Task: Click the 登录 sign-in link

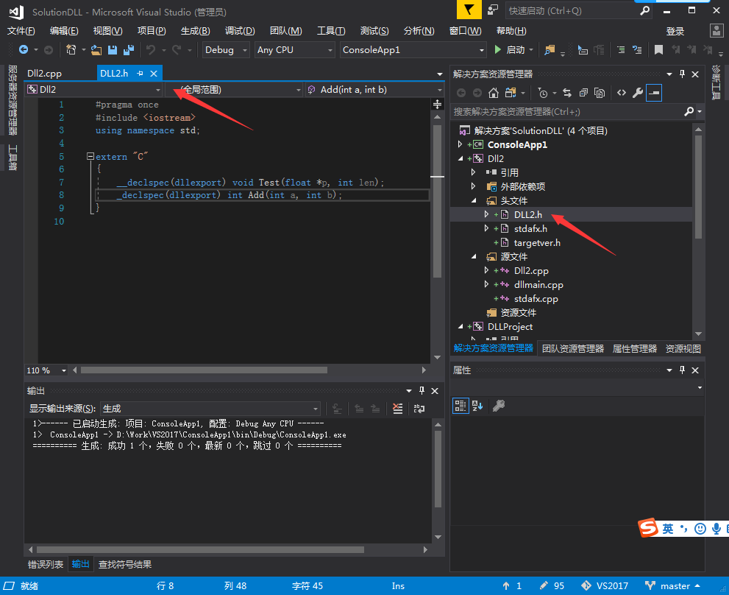Action: point(675,31)
